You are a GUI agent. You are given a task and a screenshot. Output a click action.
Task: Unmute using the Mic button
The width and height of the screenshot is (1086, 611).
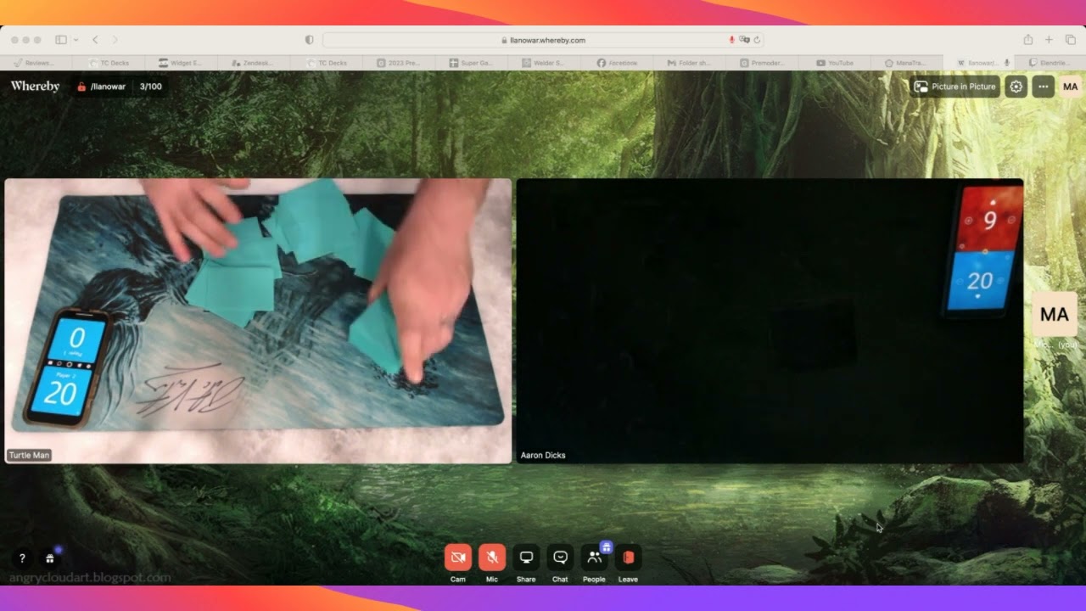[492, 558]
